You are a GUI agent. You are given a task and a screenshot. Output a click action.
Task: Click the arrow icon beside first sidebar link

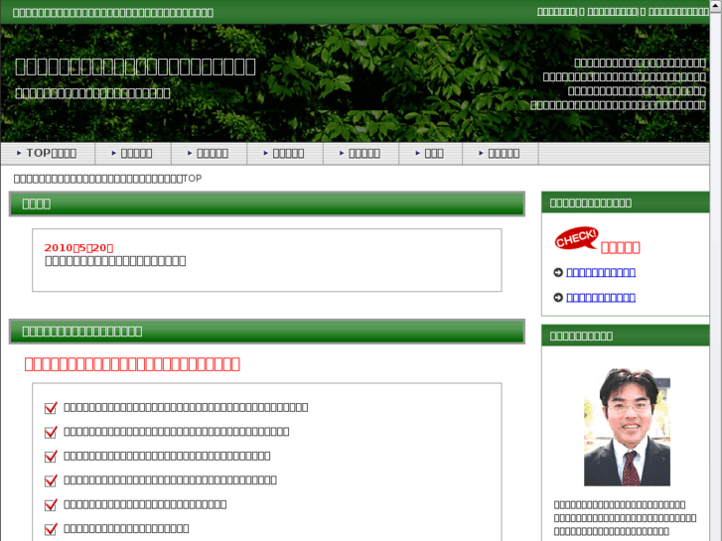[x=558, y=273]
